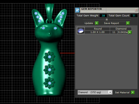Click the green arrow next to Save Report
This screenshot has width=139, height=104.
(x=128, y=23)
